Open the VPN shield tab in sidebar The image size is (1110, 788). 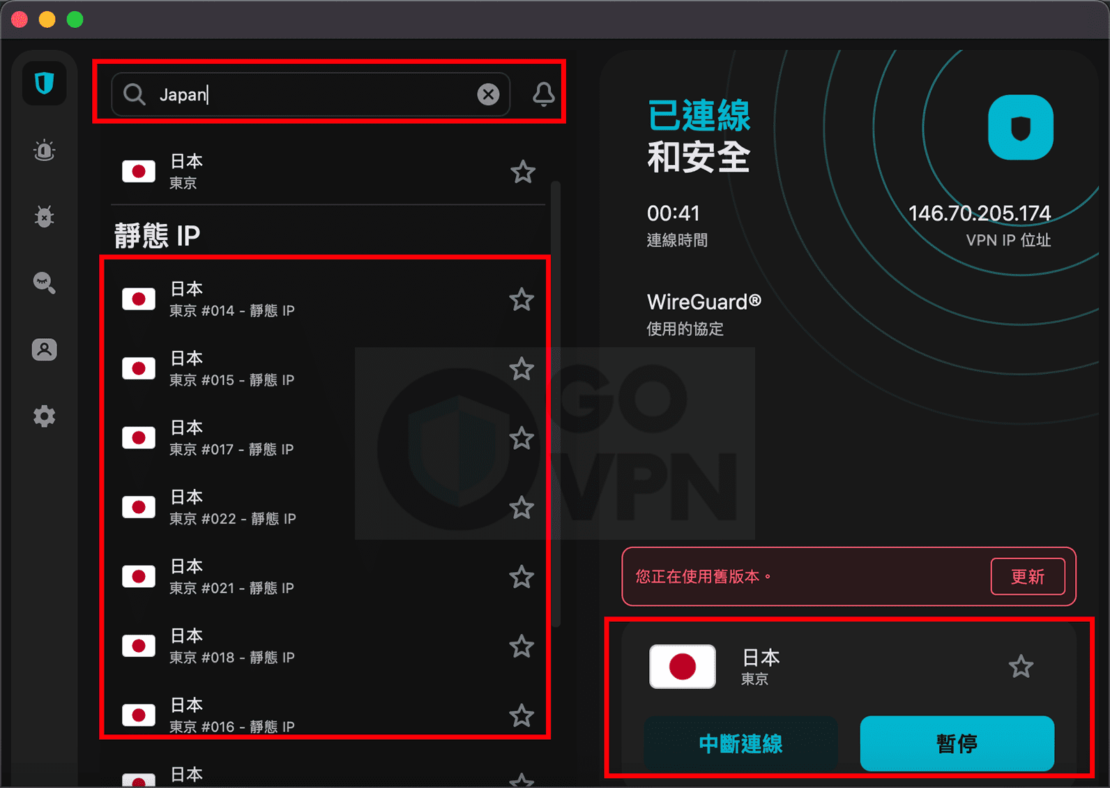(45, 84)
